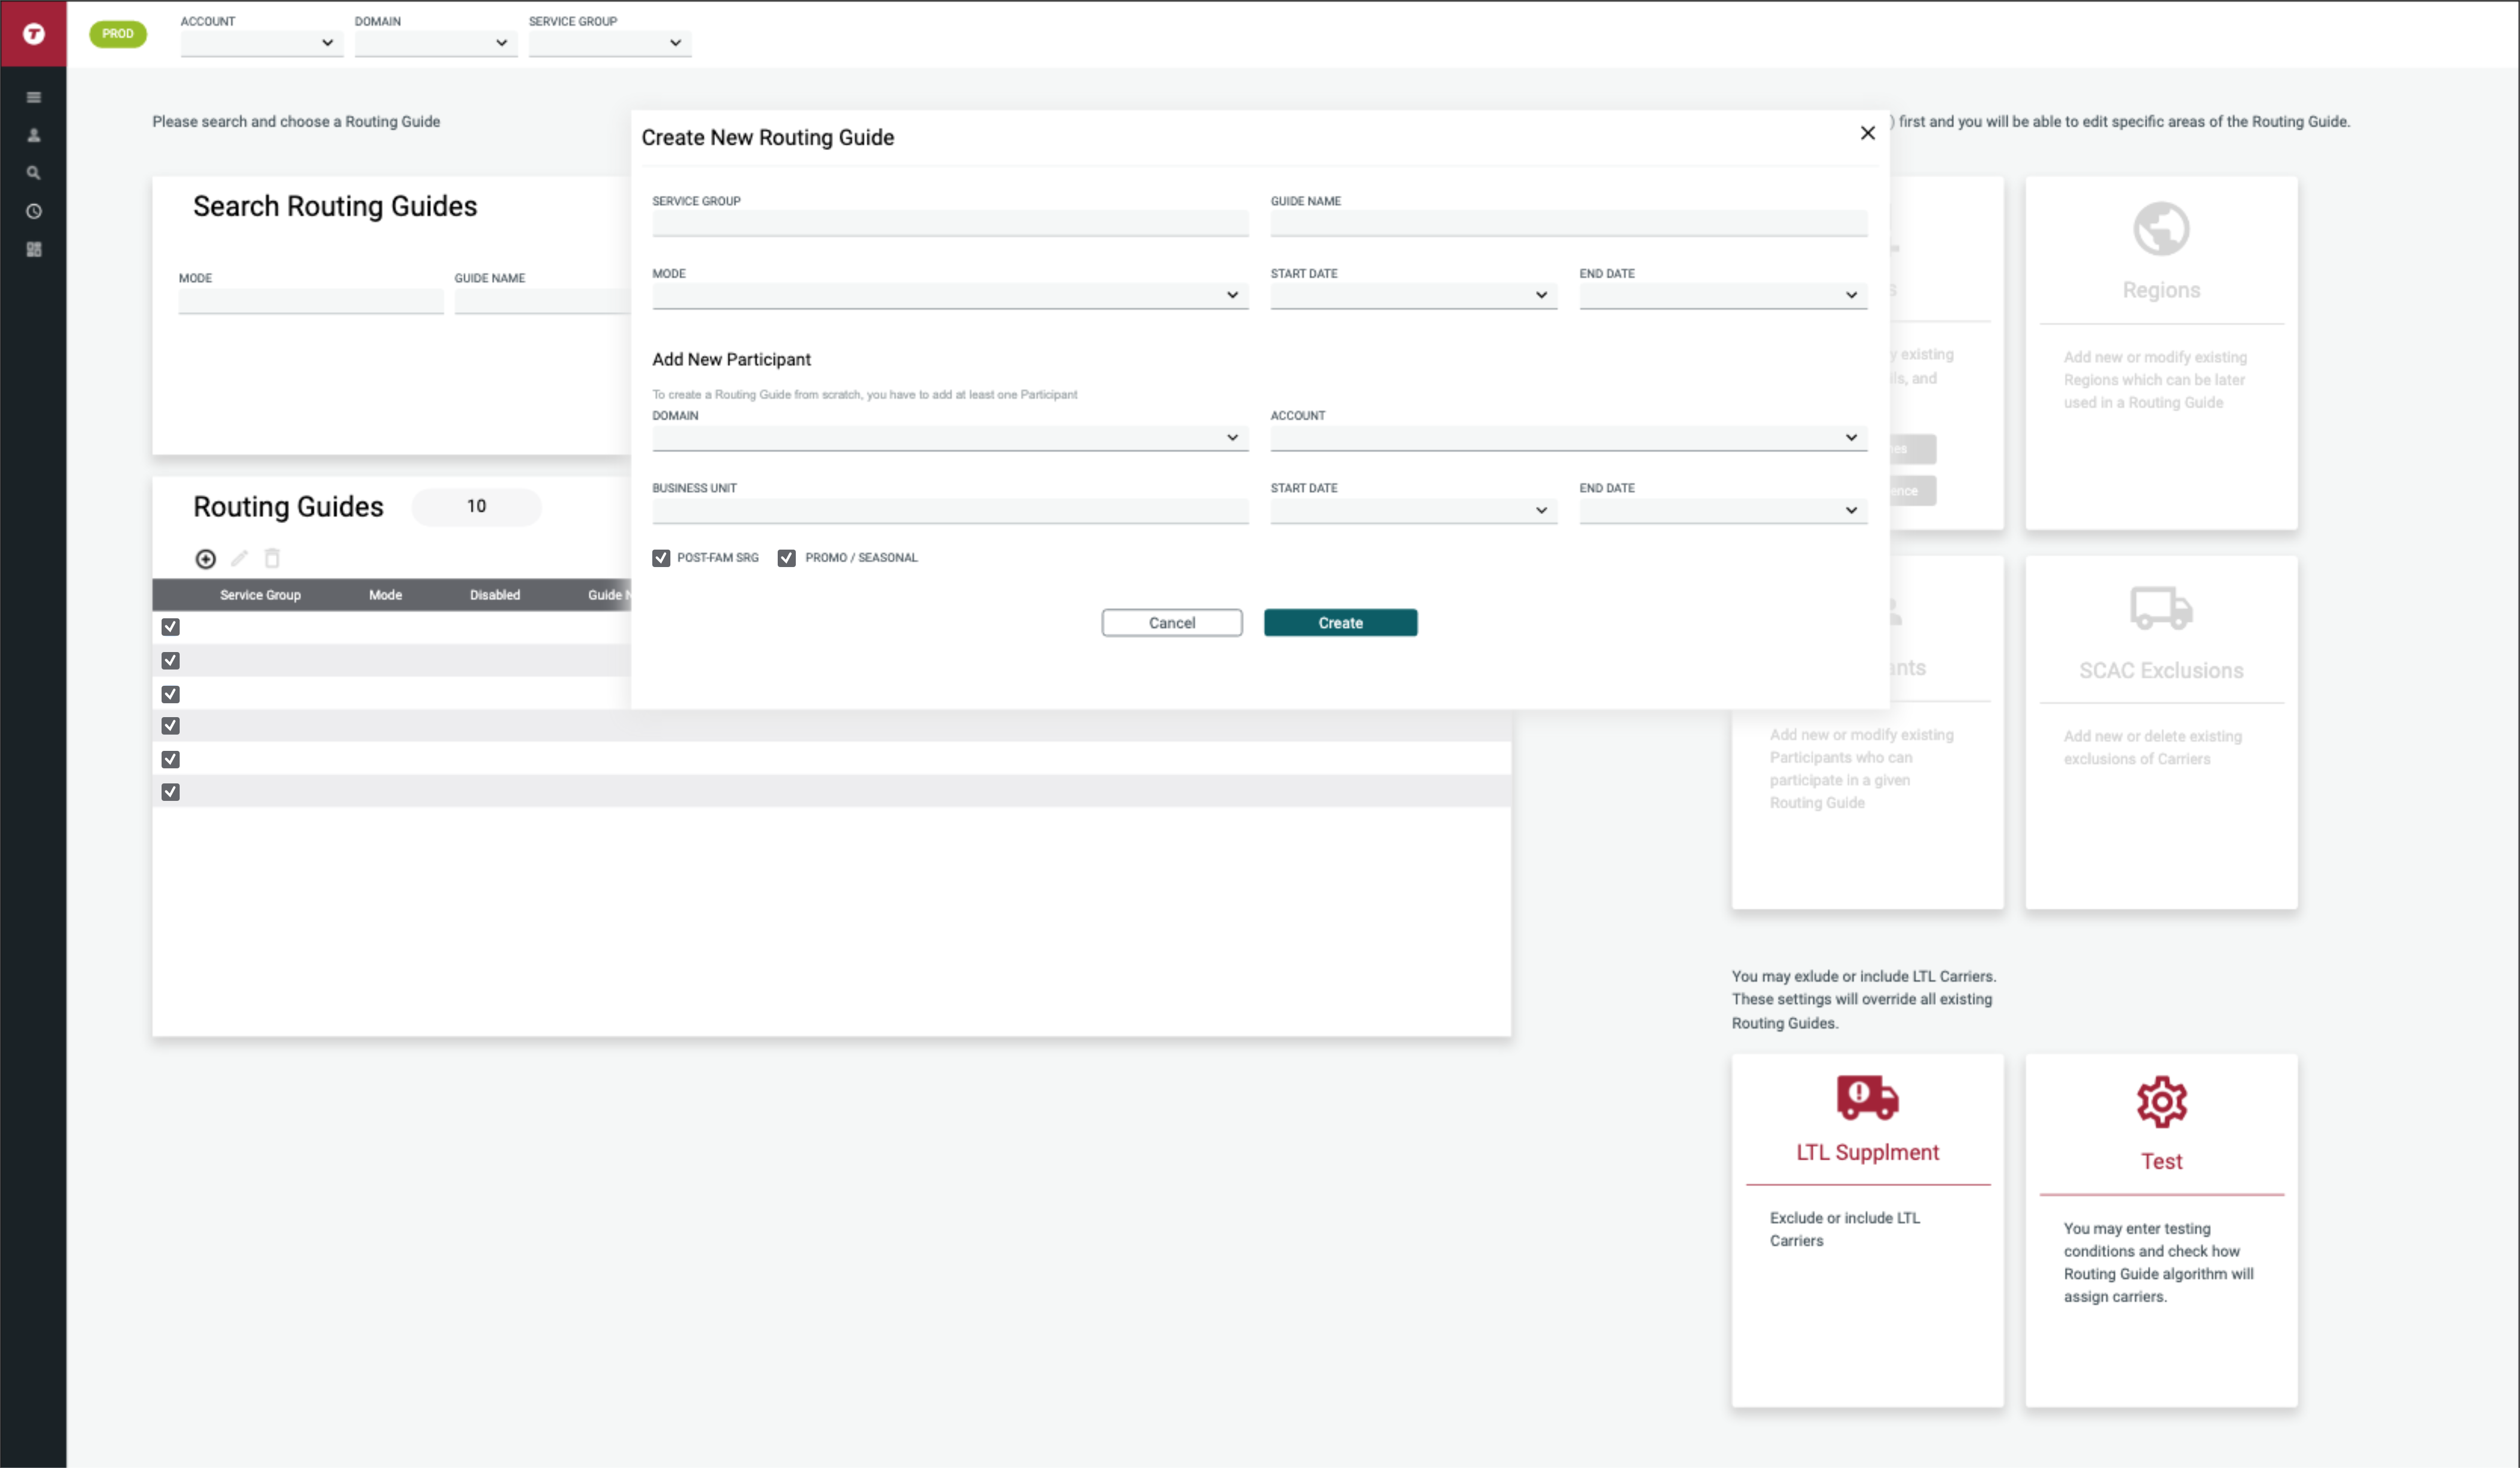Open the top bar SERVICE GROUP dropdown
Viewport: 2520px width, 1468px height.
609,43
